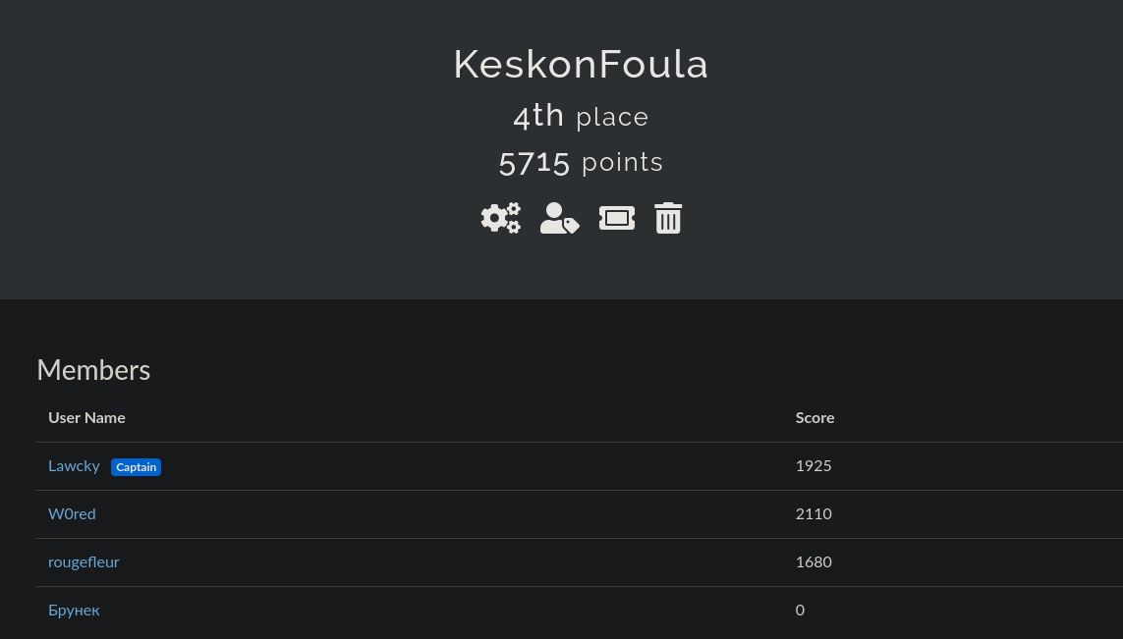Click the Score column header

coord(815,418)
